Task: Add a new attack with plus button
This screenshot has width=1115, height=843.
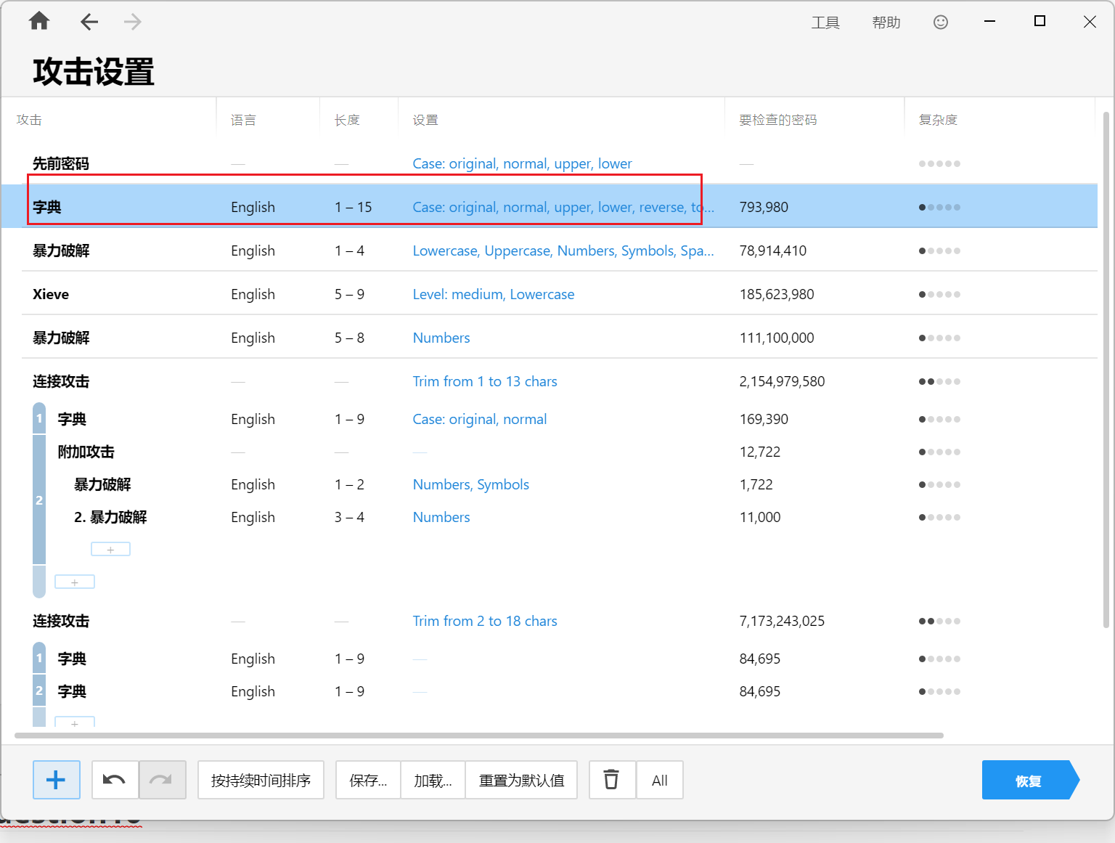Action: click(x=57, y=780)
